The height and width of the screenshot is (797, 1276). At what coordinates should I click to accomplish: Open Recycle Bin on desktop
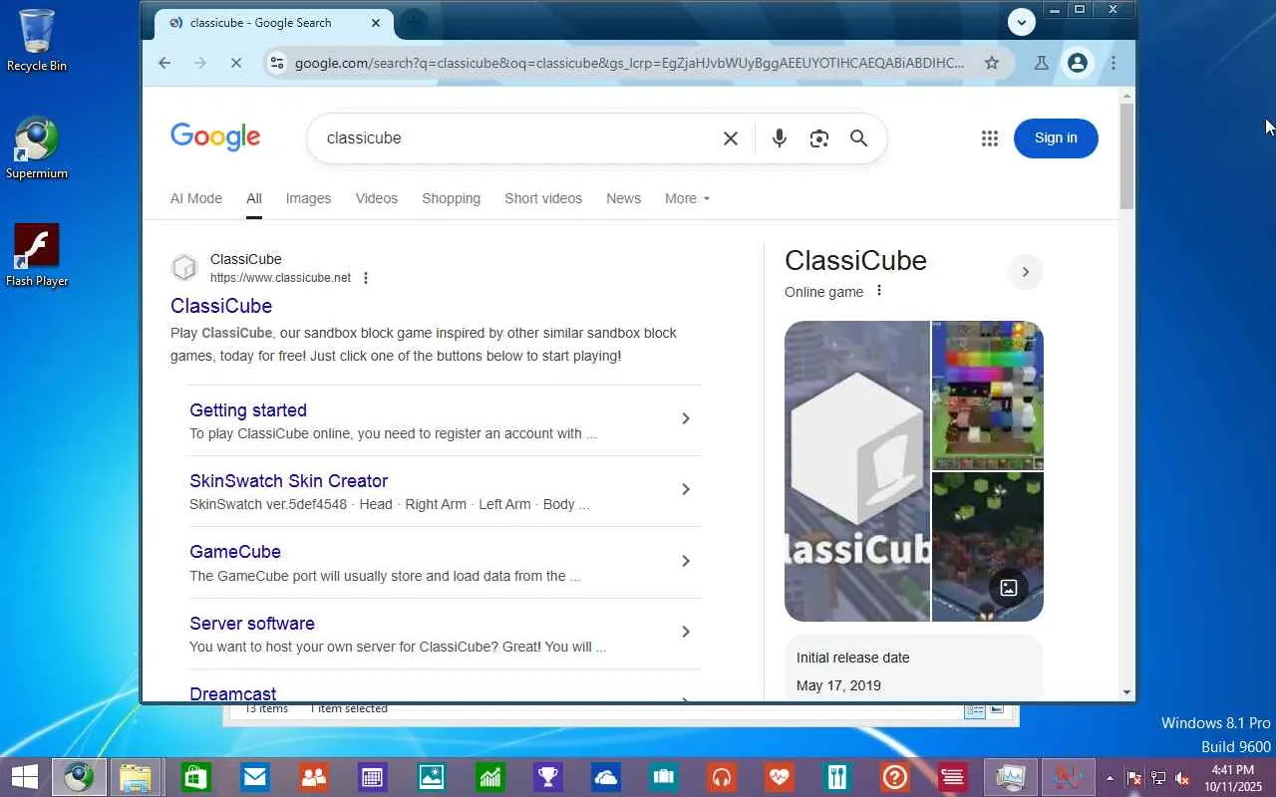tap(37, 41)
